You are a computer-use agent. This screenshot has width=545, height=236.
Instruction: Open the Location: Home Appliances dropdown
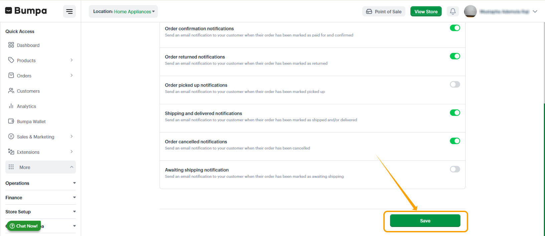[x=123, y=11]
